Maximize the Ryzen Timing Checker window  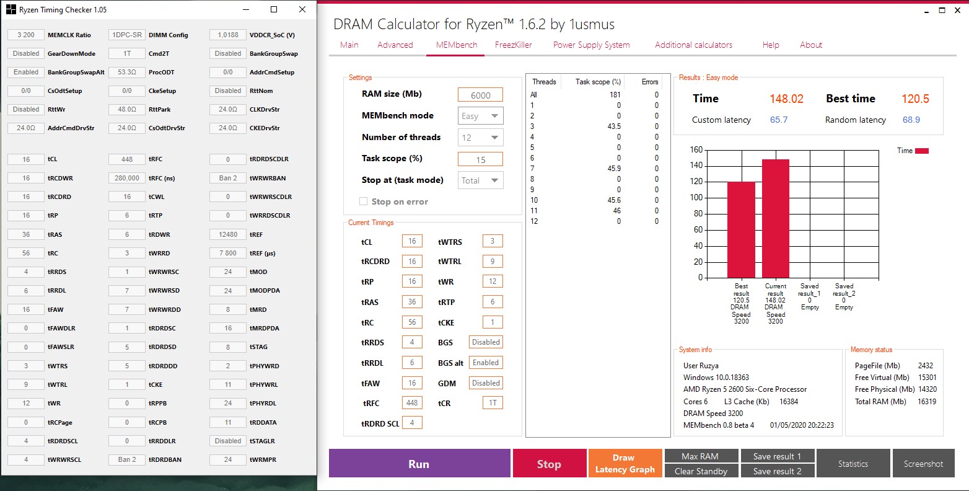[x=274, y=10]
